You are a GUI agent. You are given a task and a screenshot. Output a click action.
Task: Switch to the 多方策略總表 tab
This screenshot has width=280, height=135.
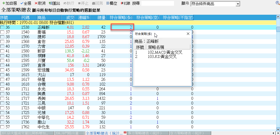click(x=148, y=133)
